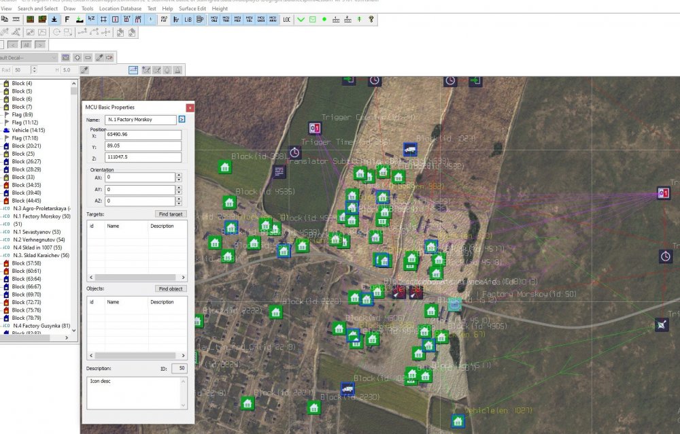Open the Surface Edit menu

point(193,9)
